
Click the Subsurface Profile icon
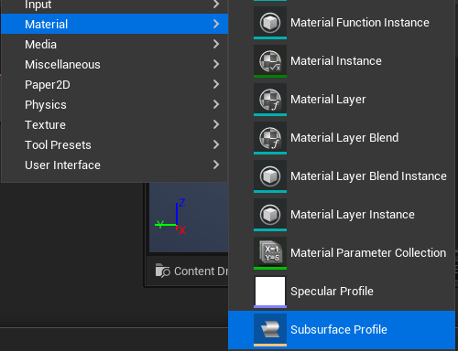tap(270, 330)
